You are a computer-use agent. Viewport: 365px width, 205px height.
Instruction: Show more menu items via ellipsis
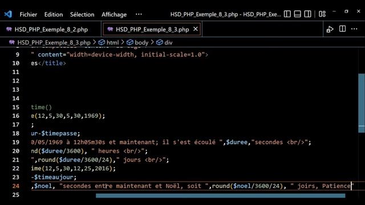[139, 14]
